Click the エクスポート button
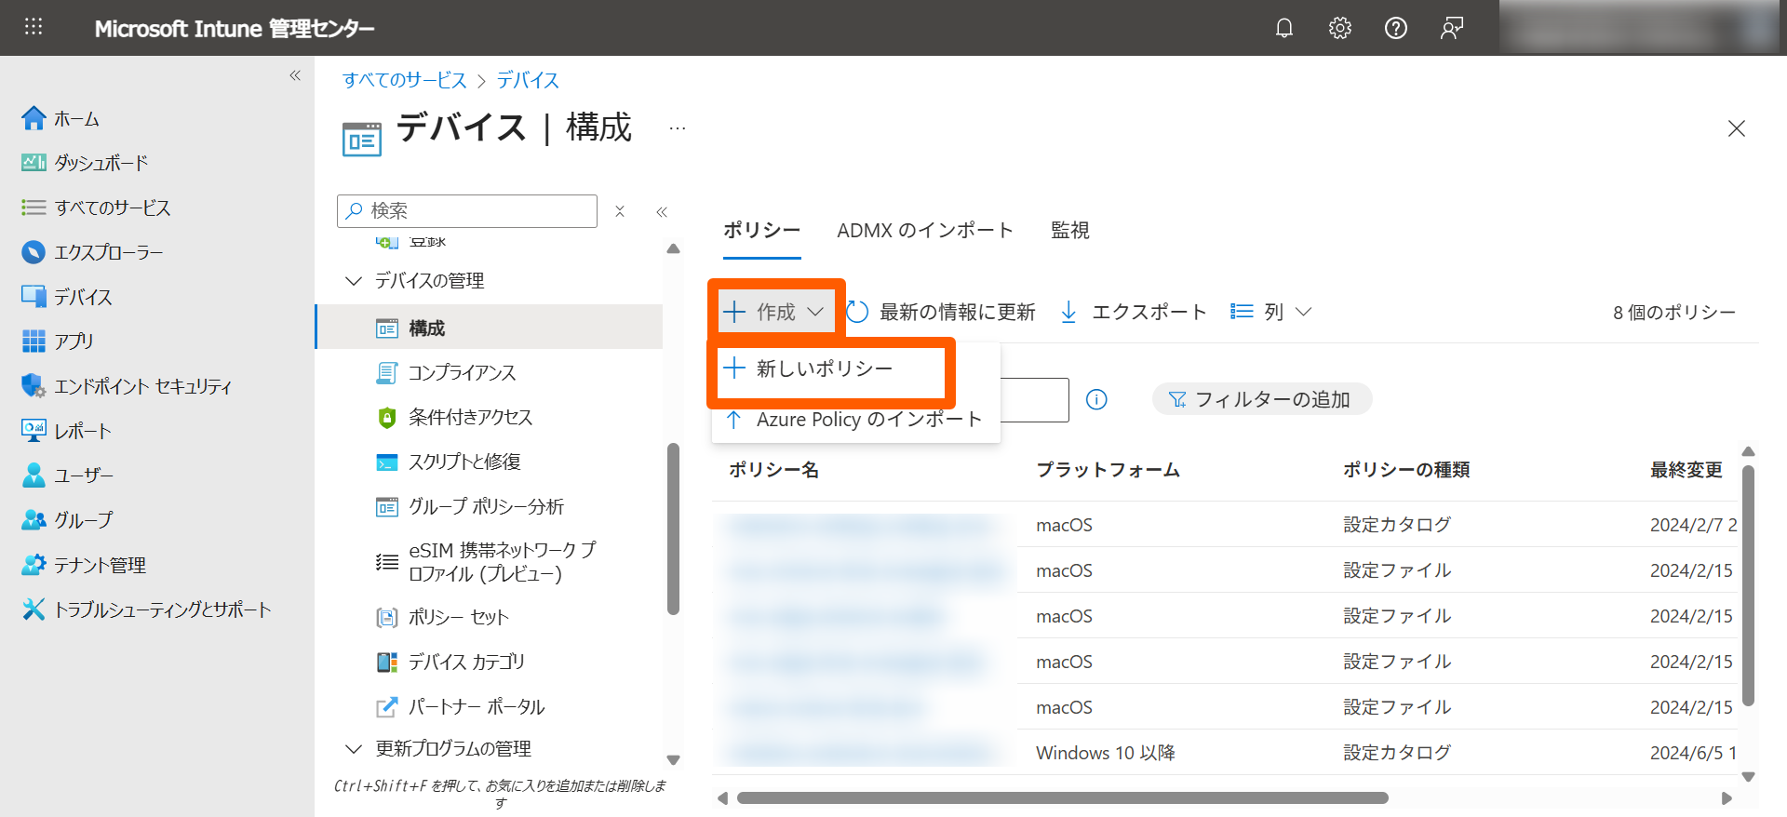 pos(1134,312)
